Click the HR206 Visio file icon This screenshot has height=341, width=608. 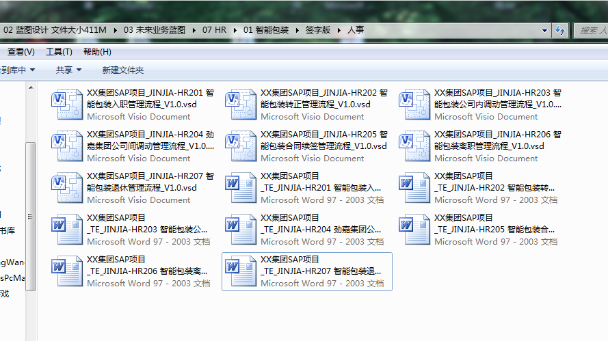coord(414,146)
